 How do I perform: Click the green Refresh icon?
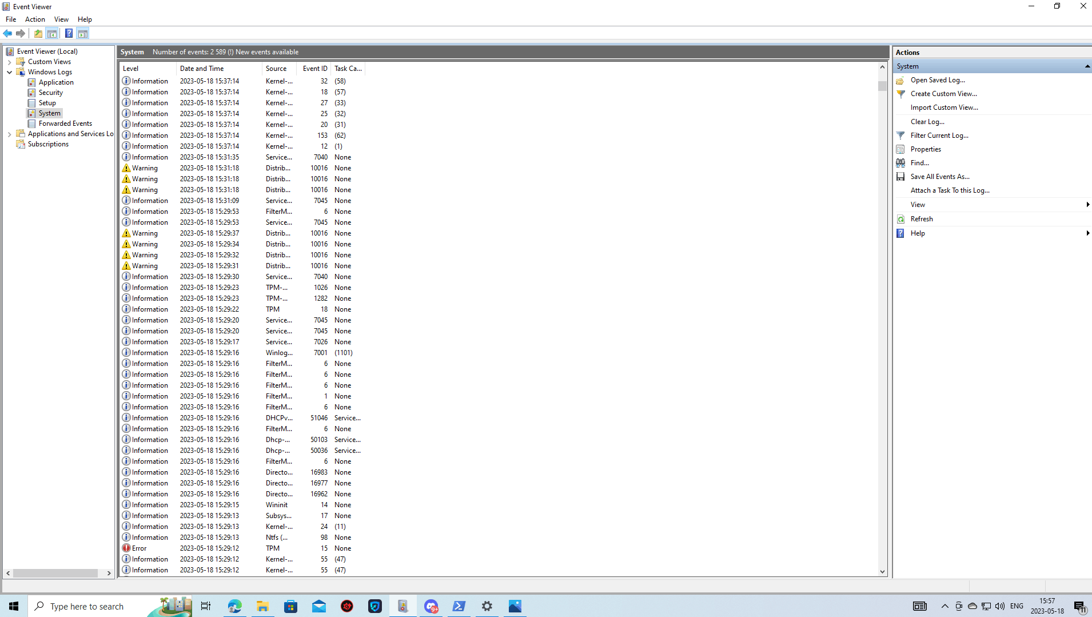[900, 219]
